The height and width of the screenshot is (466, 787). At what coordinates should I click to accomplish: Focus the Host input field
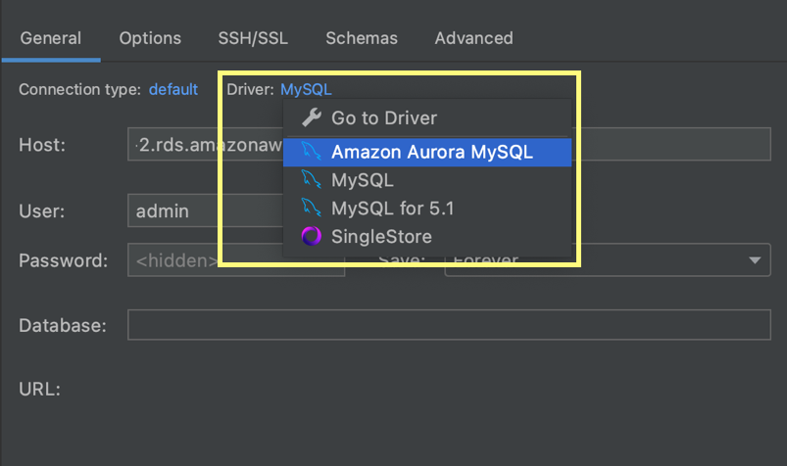(x=449, y=145)
